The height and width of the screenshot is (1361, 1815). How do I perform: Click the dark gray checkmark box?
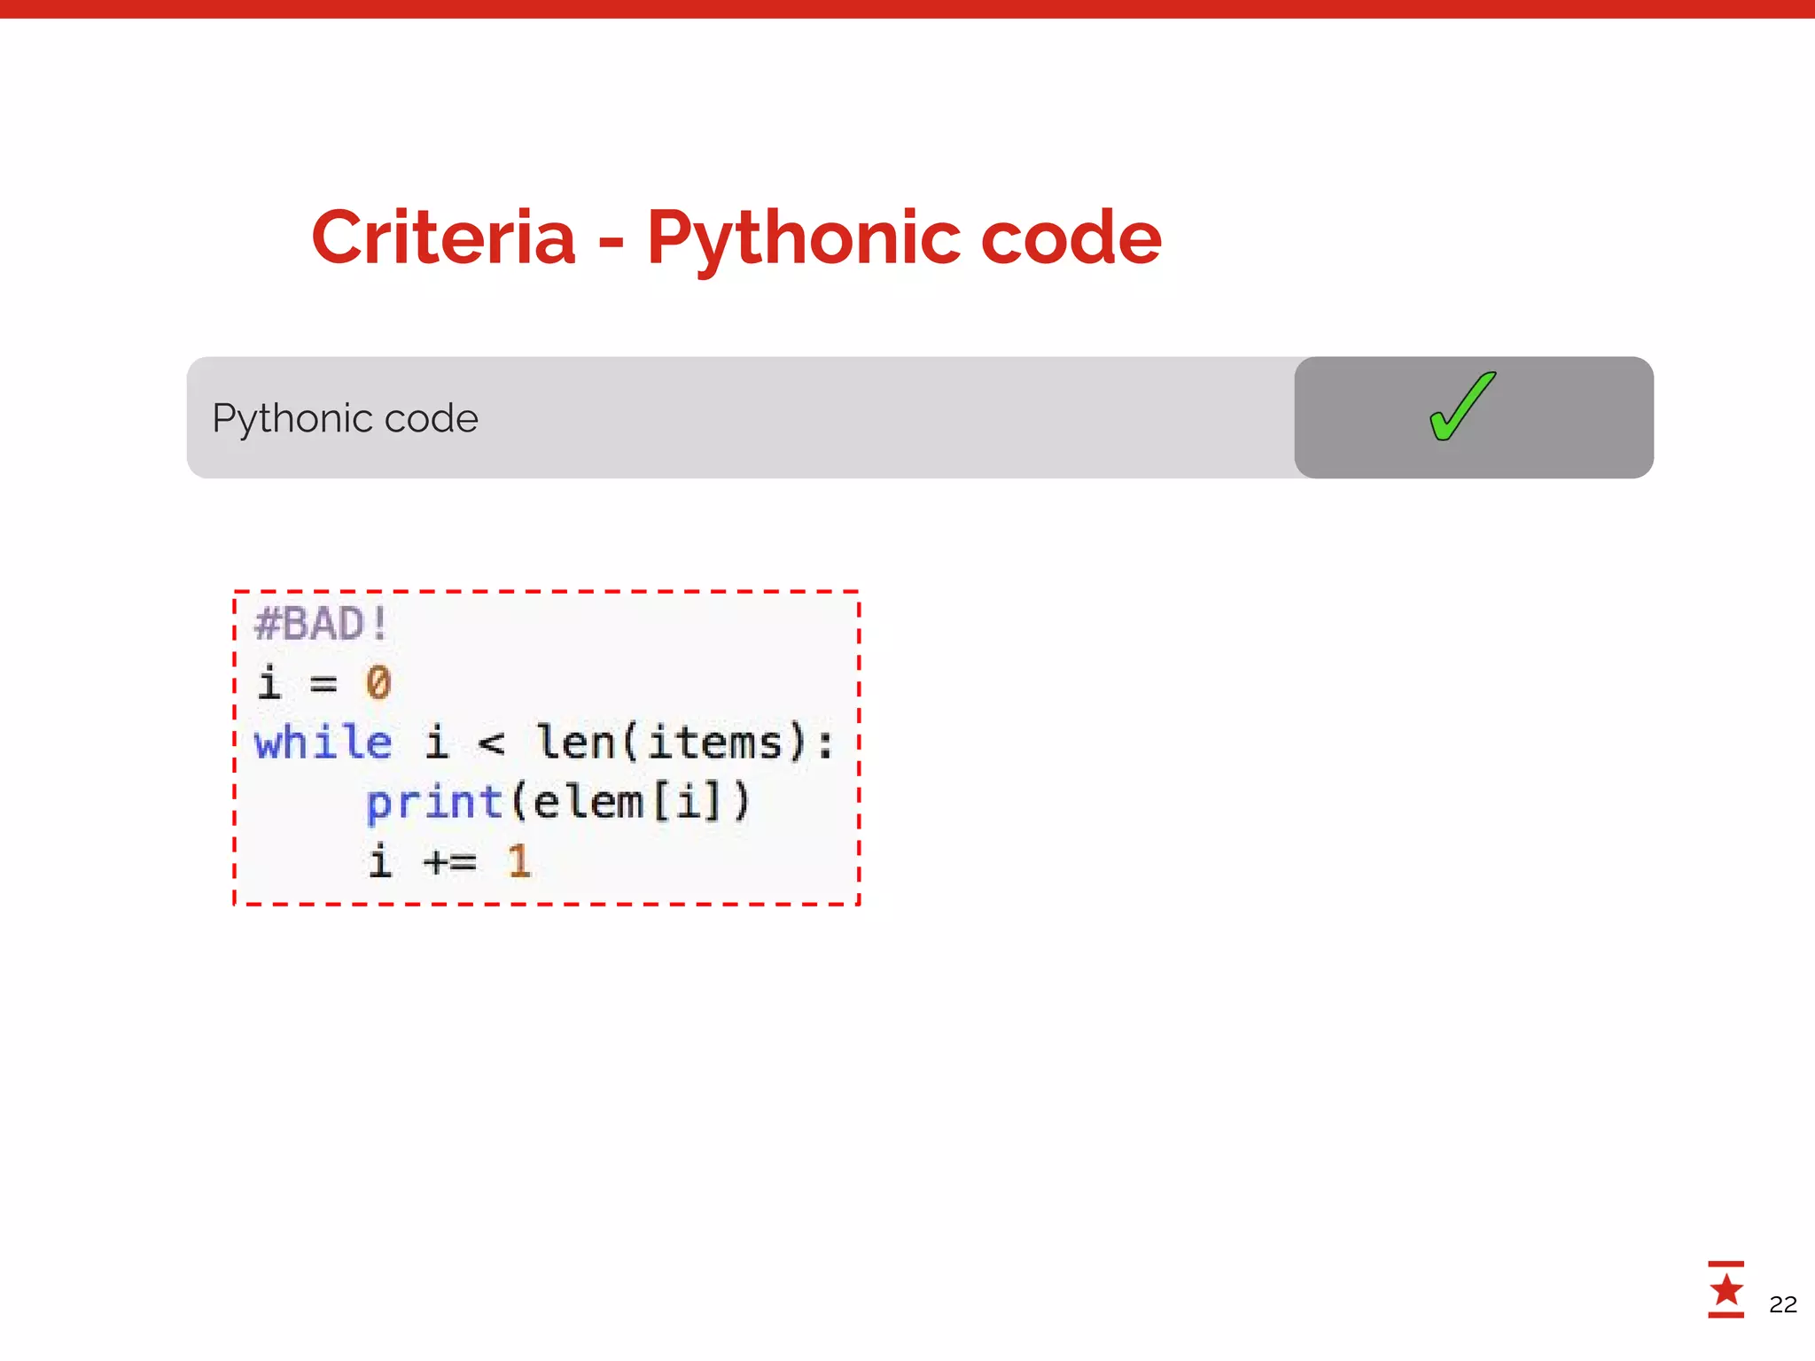point(1474,417)
